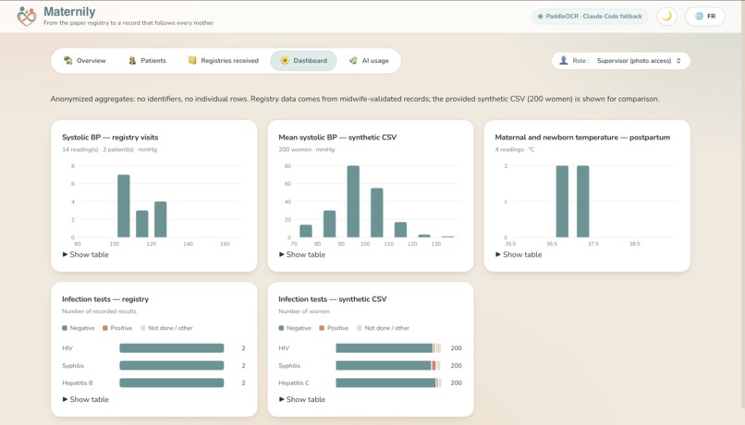
Task: Click the left bar in the temperature chart
Action: click(x=562, y=201)
